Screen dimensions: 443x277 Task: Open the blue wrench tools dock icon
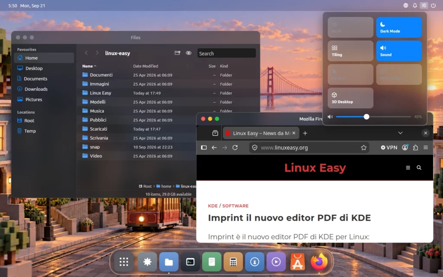pyautogui.click(x=254, y=262)
